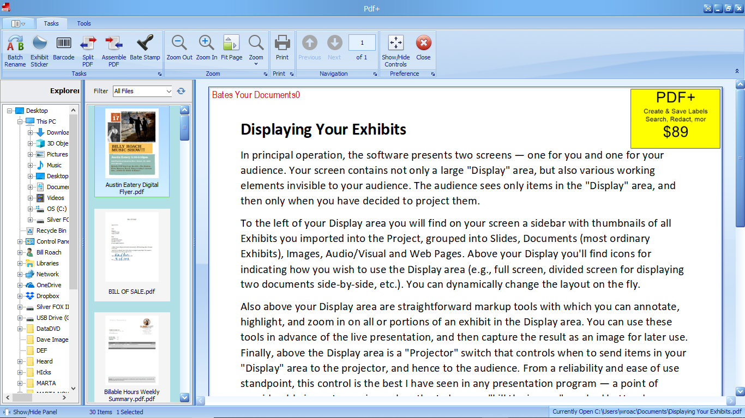The width and height of the screenshot is (745, 418).
Task: Click the Print icon
Action: pyautogui.click(x=282, y=49)
